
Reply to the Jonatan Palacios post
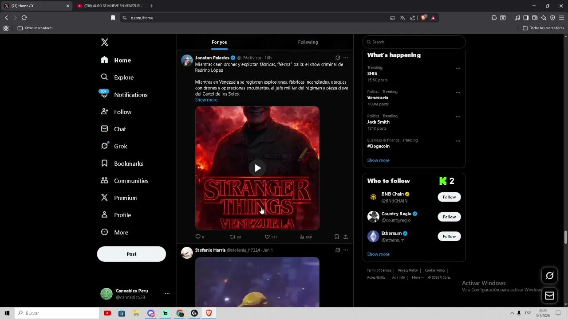(x=200, y=237)
